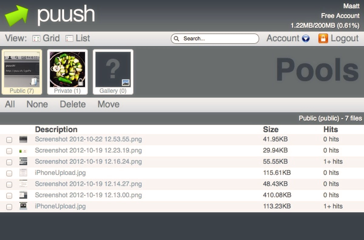Check the box for Screenshot 2012-10-19 12.13.00.png
364x240 pixels.
[9, 196]
